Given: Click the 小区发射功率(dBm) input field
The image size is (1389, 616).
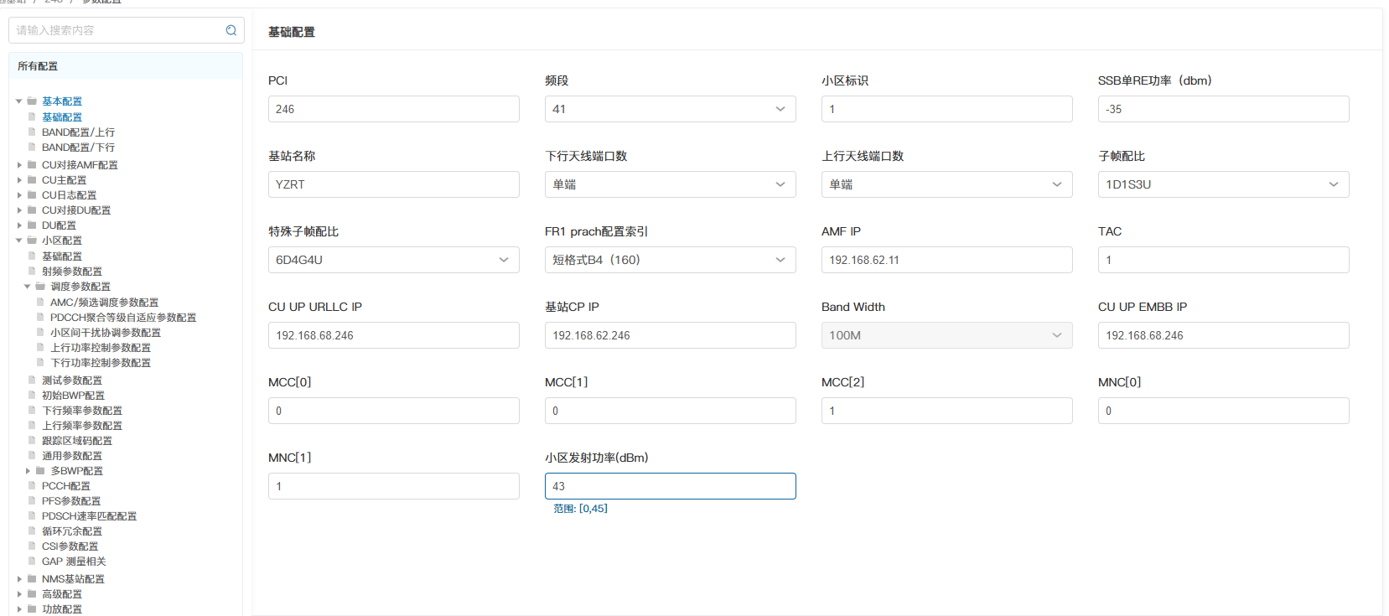Looking at the screenshot, I should point(670,486).
